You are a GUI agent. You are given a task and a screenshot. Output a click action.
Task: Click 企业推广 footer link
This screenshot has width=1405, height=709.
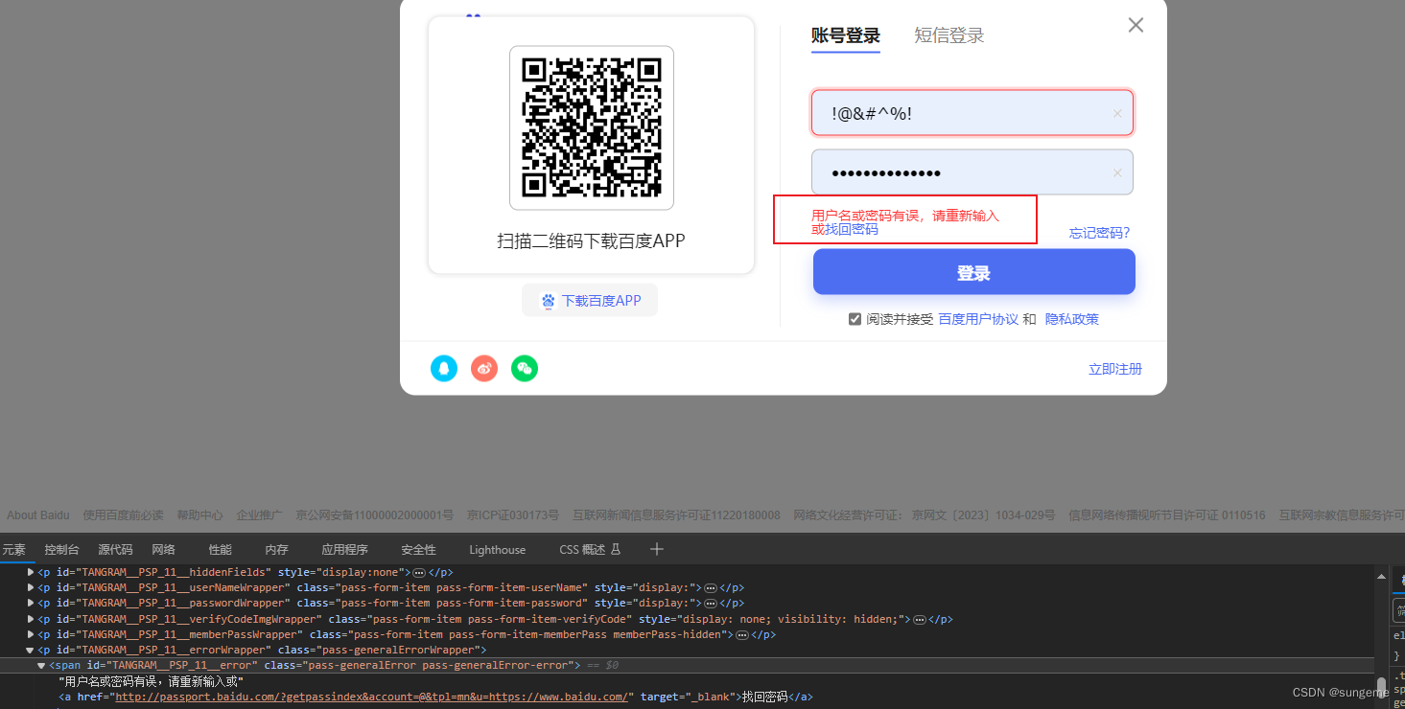260,515
